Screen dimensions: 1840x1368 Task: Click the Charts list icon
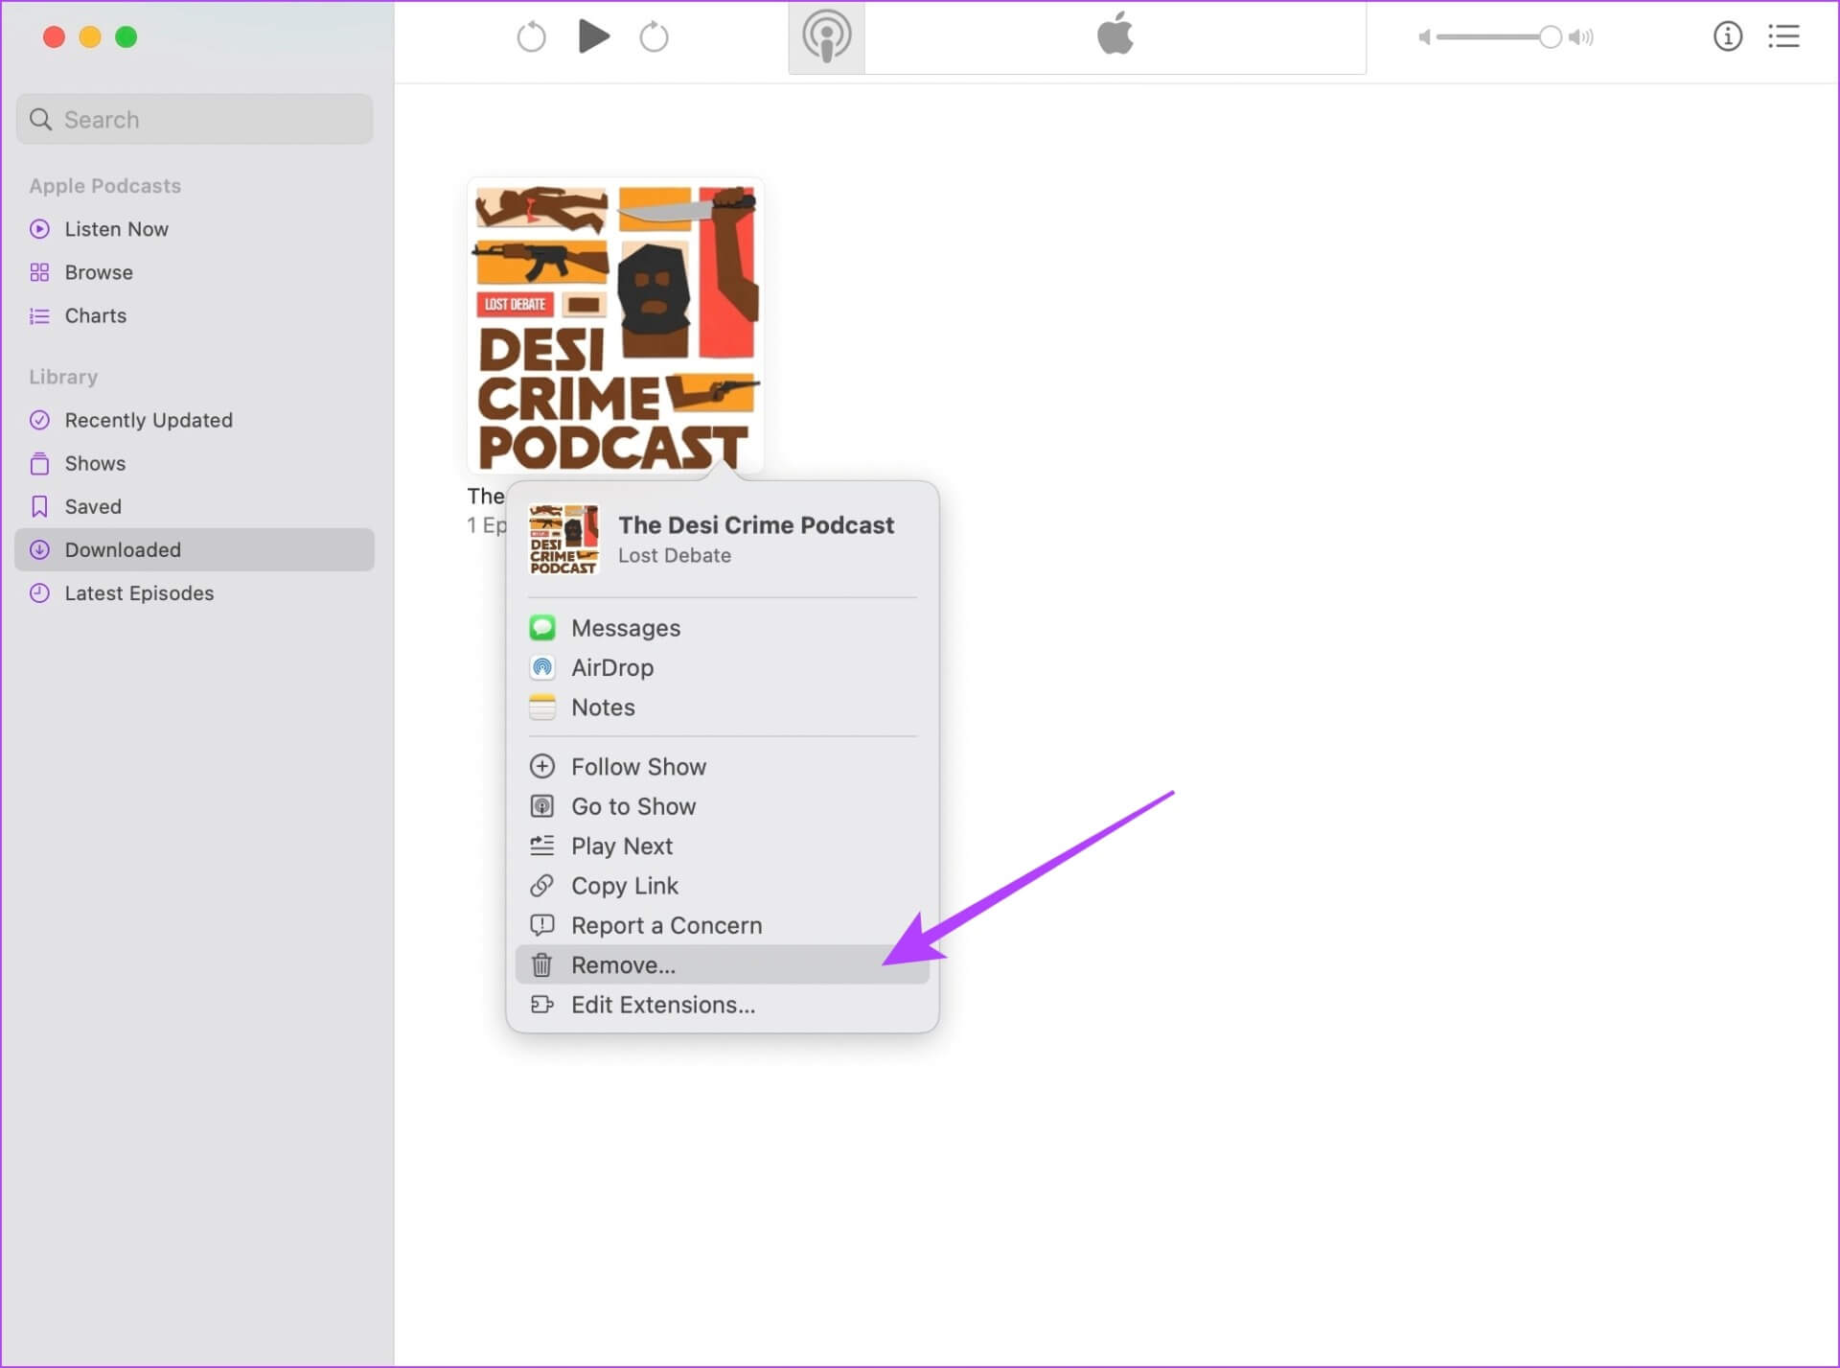pos(39,315)
